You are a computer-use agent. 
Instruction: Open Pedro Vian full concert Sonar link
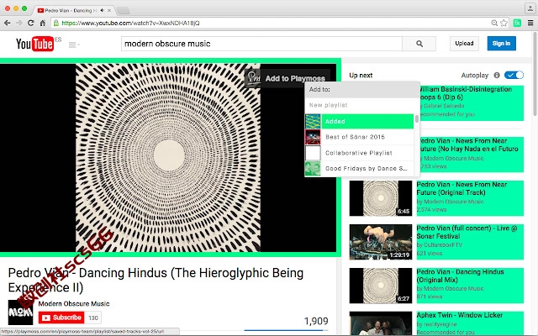coord(467,232)
